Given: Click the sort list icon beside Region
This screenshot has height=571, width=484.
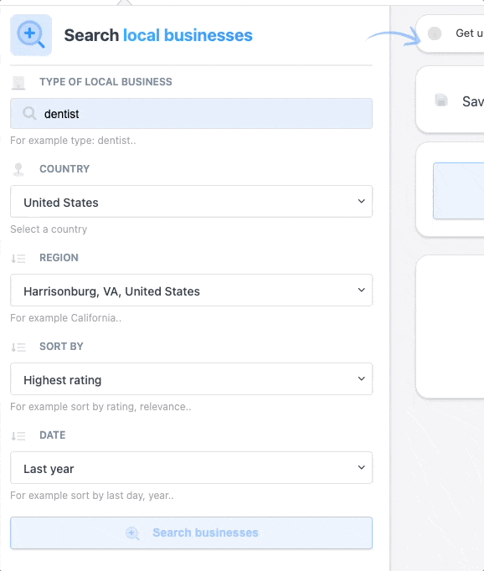Looking at the screenshot, I should click(18, 258).
